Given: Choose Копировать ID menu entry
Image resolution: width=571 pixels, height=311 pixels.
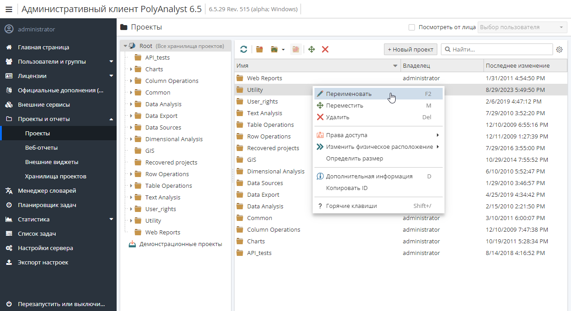Looking at the screenshot, I should 379,188.
